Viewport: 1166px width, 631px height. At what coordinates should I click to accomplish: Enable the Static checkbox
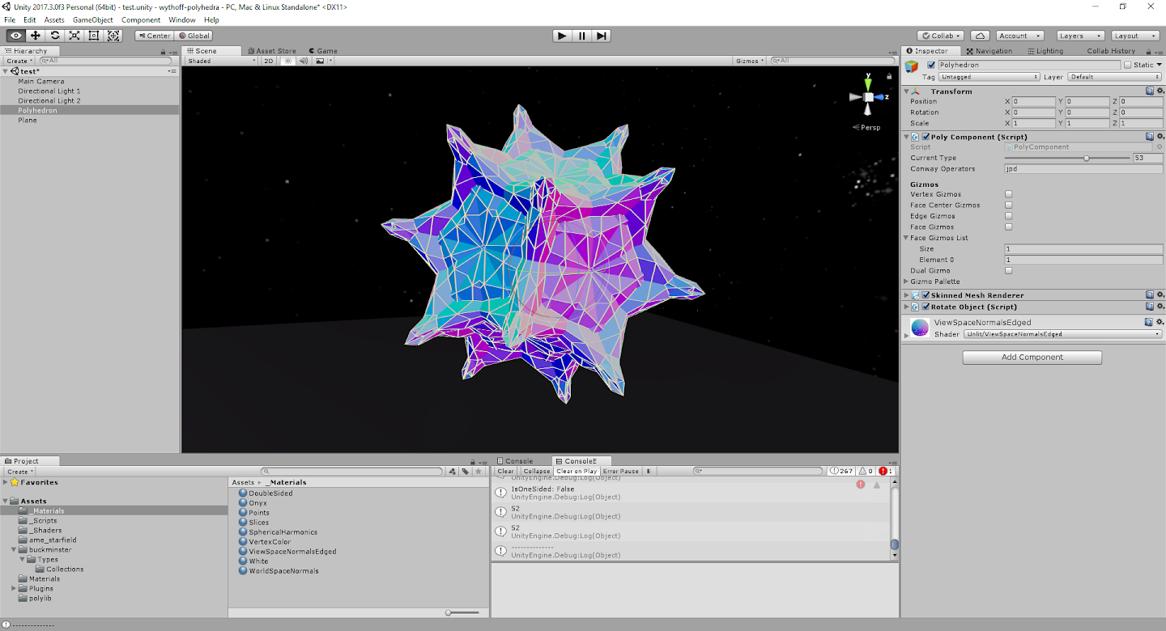1128,65
